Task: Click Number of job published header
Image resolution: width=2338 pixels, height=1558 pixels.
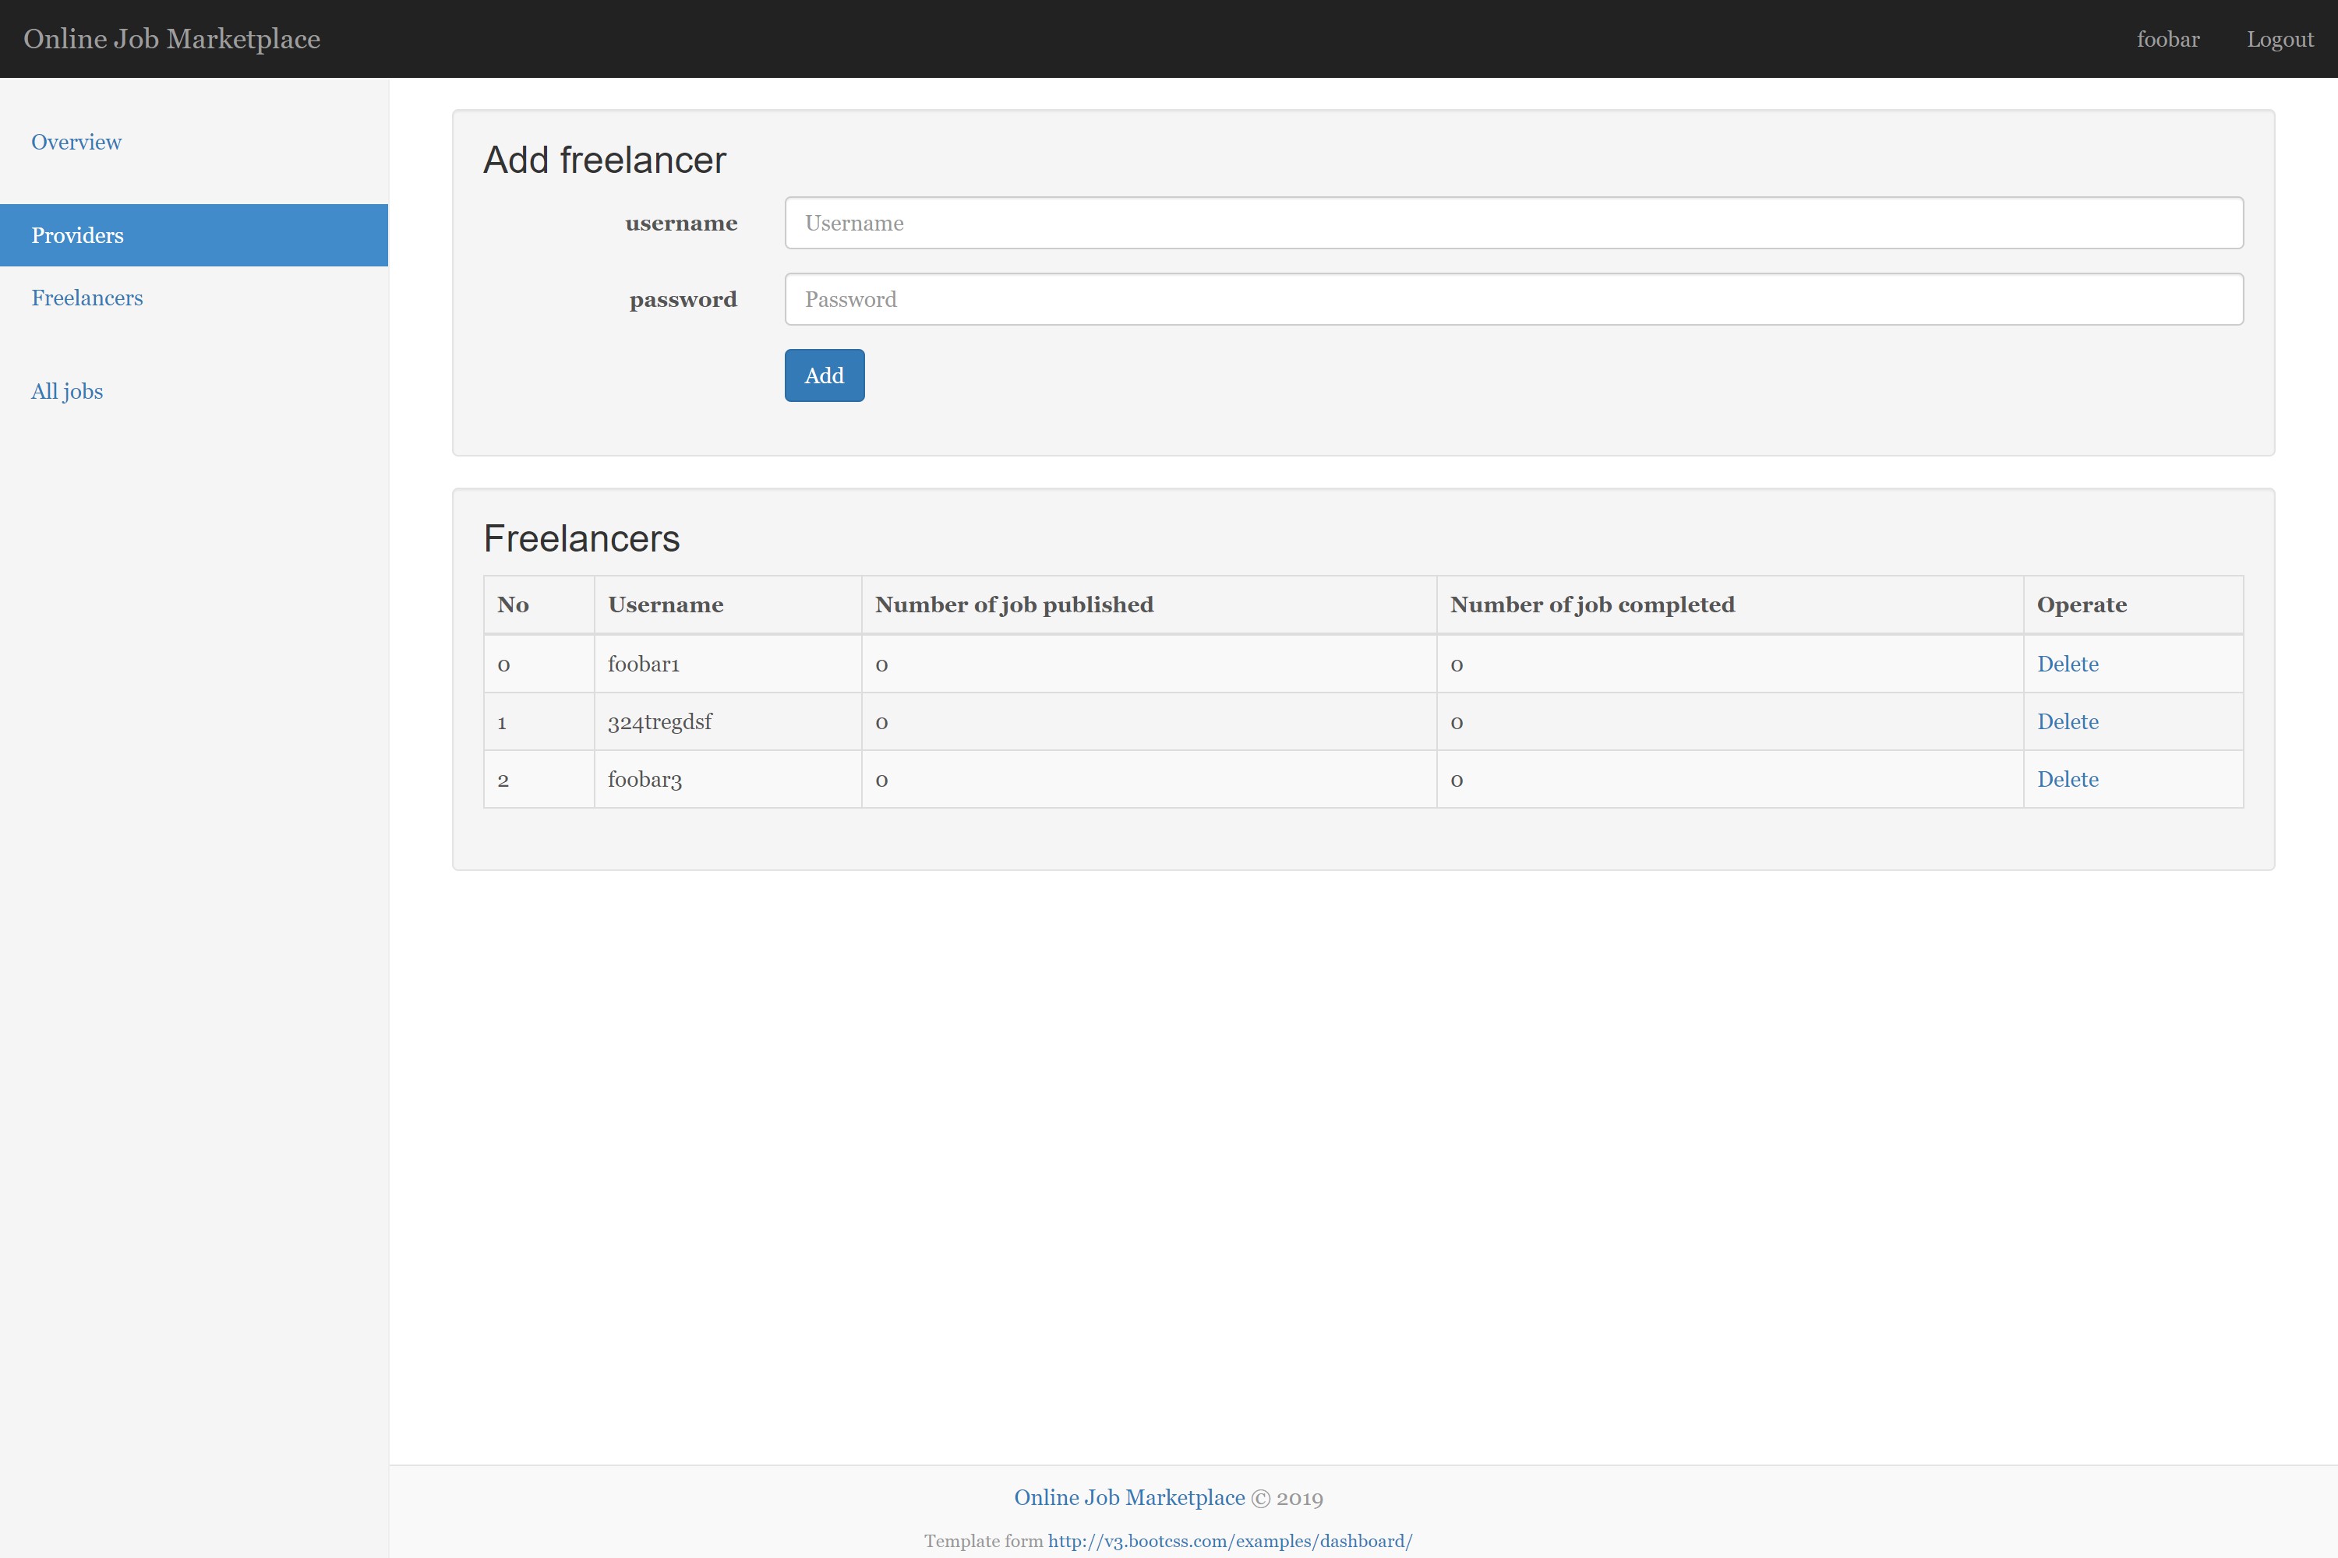Action: 1014,605
